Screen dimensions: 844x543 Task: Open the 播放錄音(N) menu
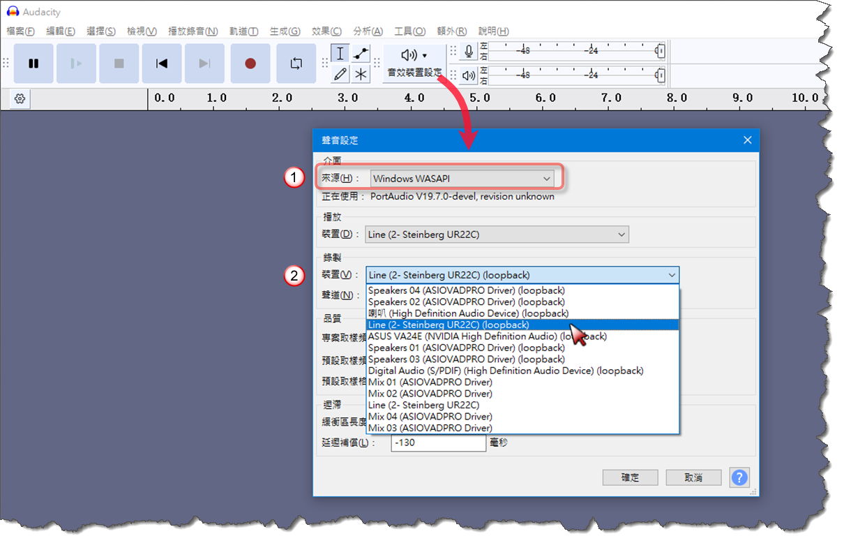click(x=193, y=31)
